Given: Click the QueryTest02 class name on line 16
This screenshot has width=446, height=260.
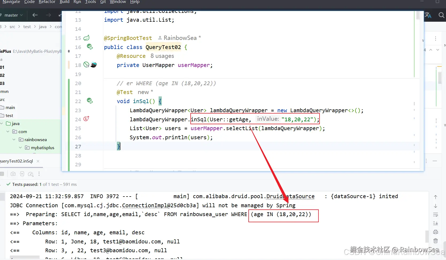Looking at the screenshot, I should (163, 47).
